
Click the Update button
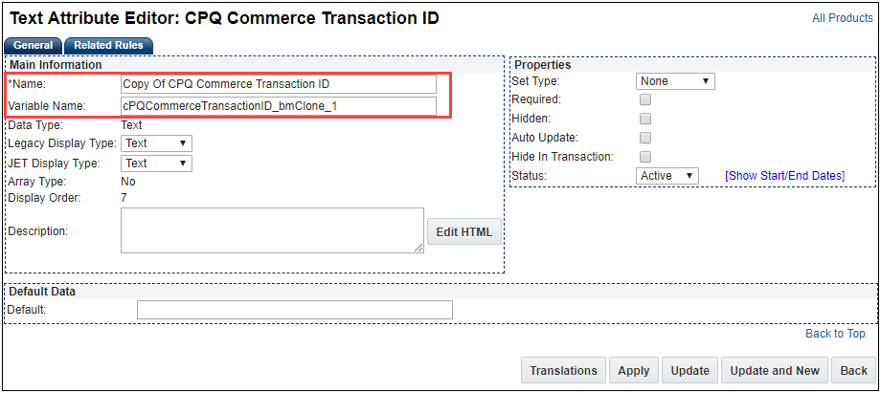pos(689,371)
